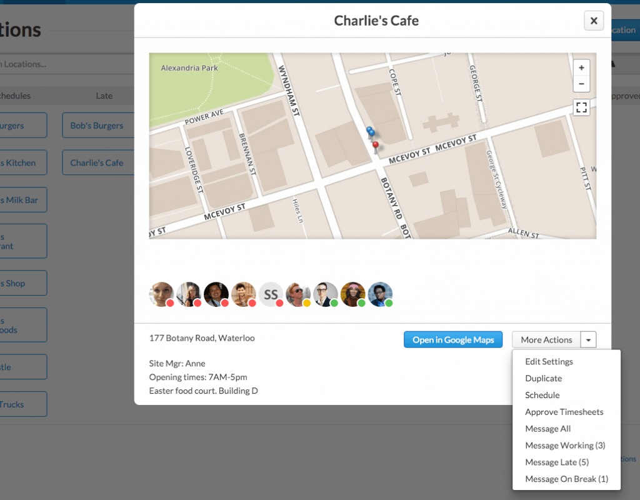
Task: Click the first staff avatar in the row
Action: (x=161, y=294)
